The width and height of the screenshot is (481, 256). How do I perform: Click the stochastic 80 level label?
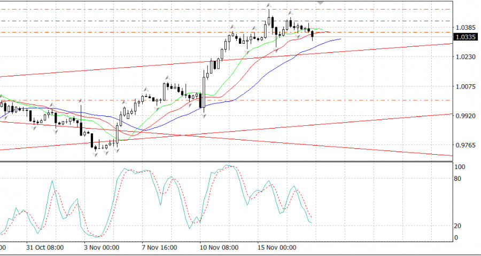click(457, 179)
